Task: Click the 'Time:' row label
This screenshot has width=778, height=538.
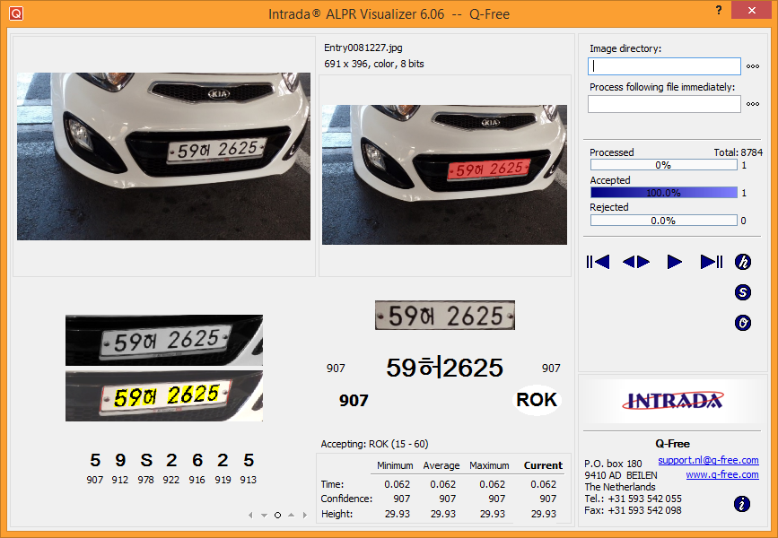Action: click(332, 484)
